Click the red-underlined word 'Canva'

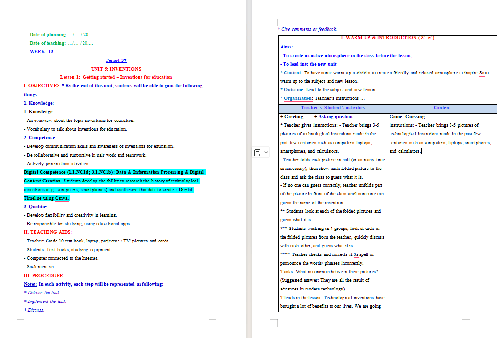[x=61, y=198]
